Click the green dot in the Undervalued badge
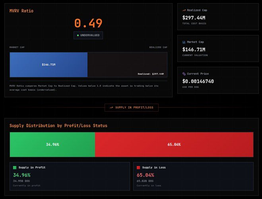 pyautogui.click(x=78, y=35)
